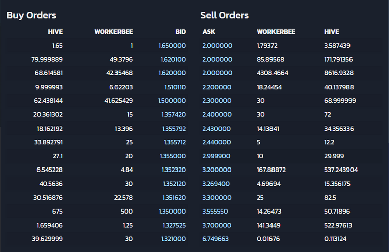Select bid price 1.355000

[x=173, y=156]
